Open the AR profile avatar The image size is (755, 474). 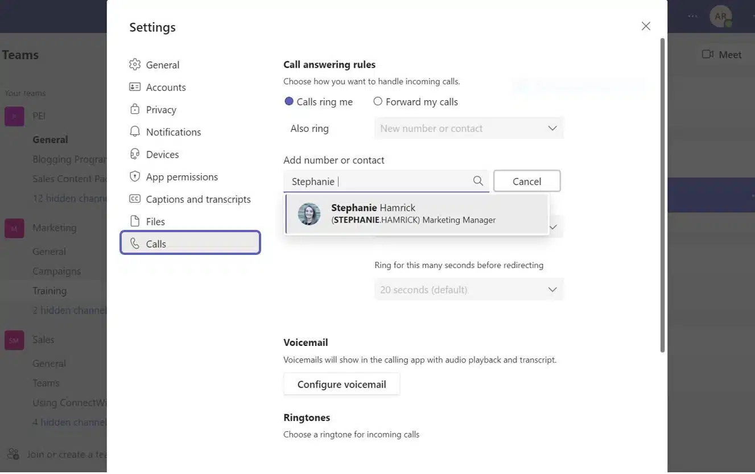pyautogui.click(x=721, y=16)
